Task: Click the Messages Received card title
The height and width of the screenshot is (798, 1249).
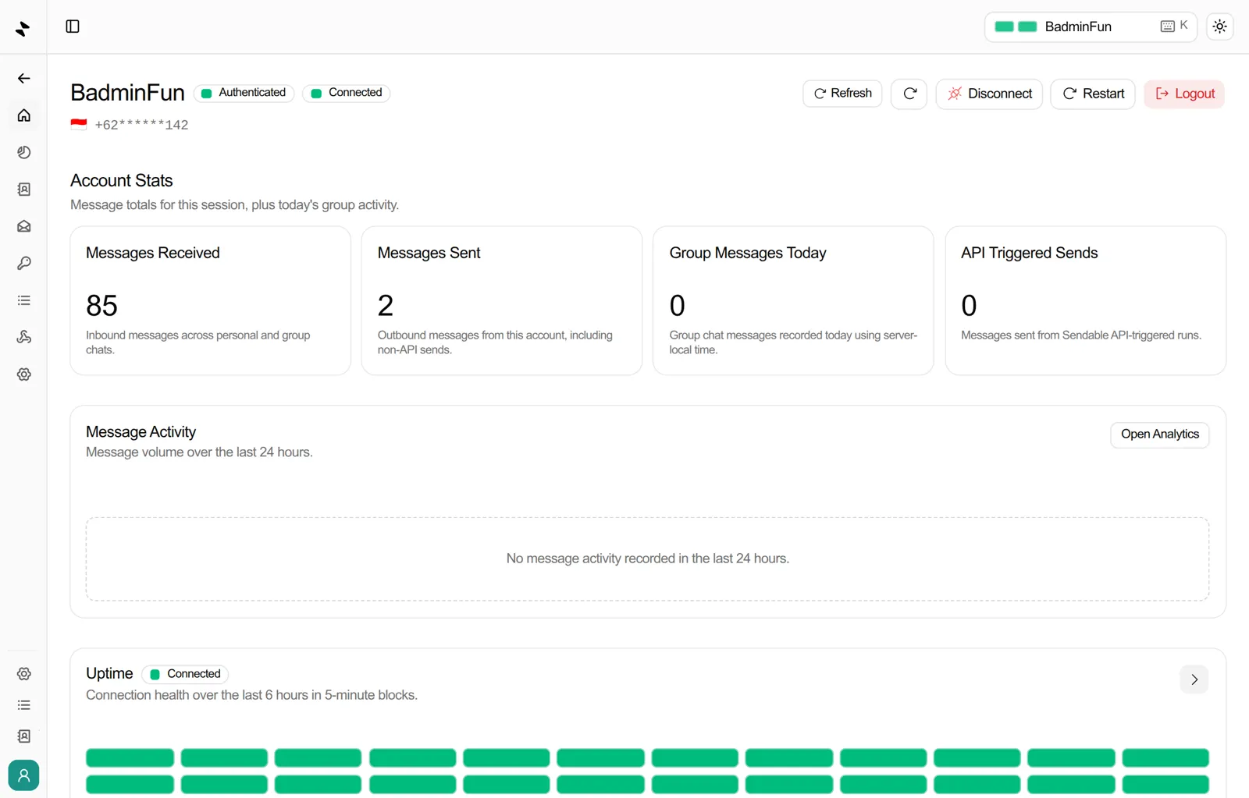Action: pyautogui.click(x=153, y=253)
